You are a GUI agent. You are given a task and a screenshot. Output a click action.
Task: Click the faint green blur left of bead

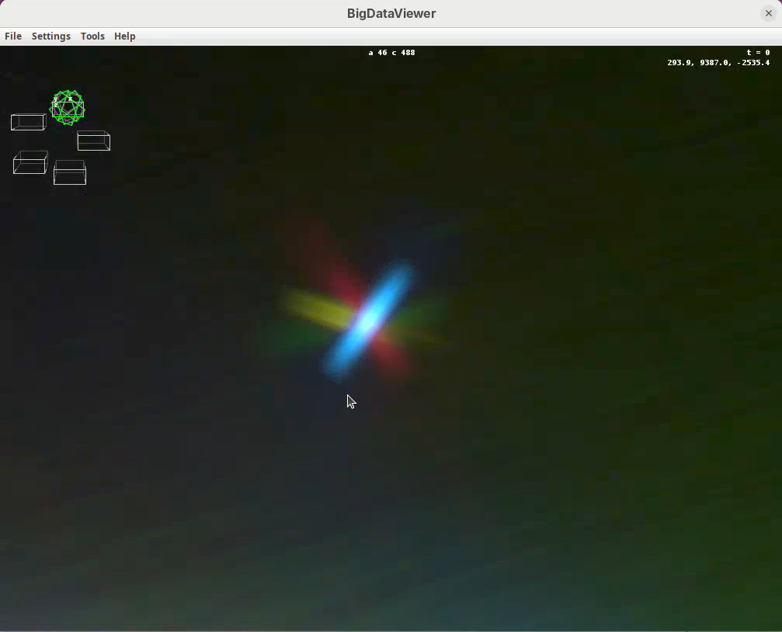coord(276,340)
